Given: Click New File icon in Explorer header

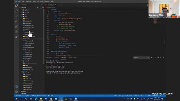Looking at the screenshot, I should (36, 8).
